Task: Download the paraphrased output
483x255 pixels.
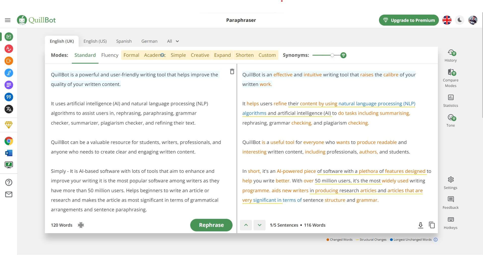Action: [421, 225]
